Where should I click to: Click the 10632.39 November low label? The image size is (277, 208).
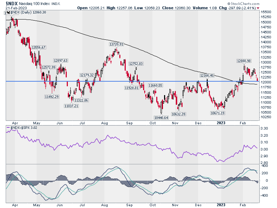pyautogui.click(x=179, y=114)
